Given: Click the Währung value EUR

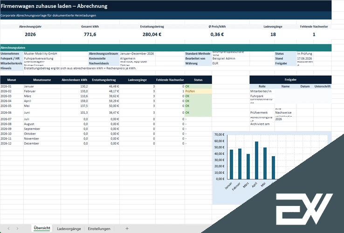Looking at the screenshot, I should [231, 63].
